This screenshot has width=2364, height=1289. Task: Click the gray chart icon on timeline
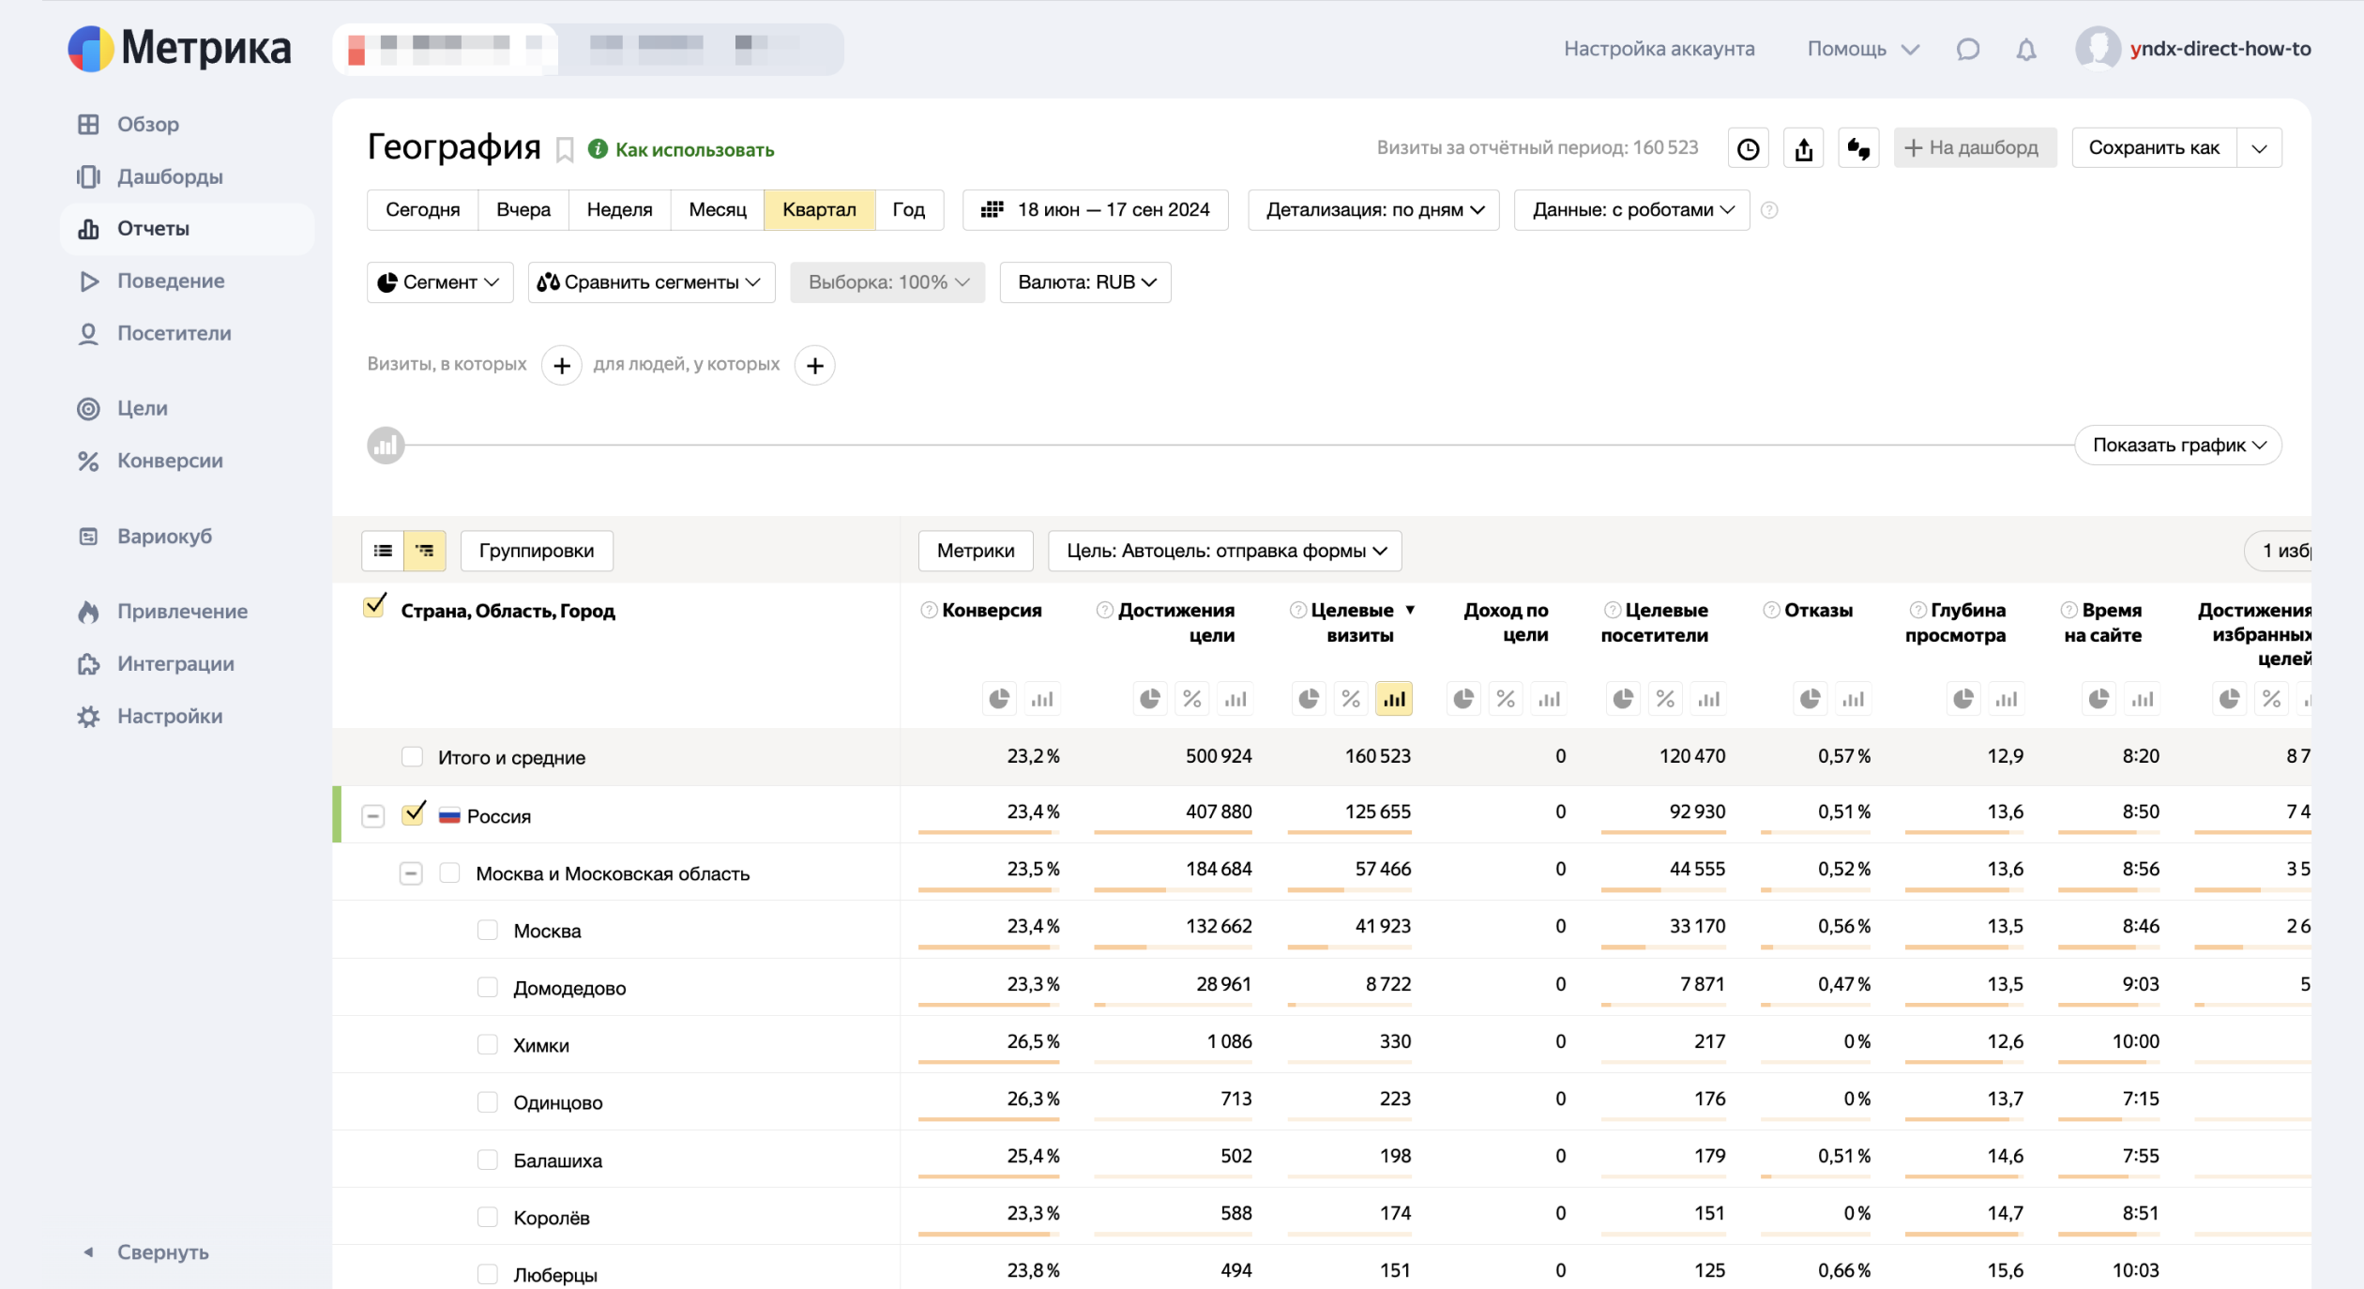tap(386, 446)
